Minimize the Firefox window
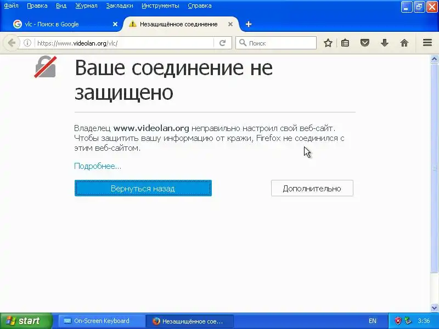Viewport: 439px width, 329px height. tap(407, 7)
